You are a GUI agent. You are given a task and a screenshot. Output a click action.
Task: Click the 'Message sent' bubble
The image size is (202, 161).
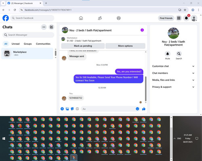(x=77, y=56)
